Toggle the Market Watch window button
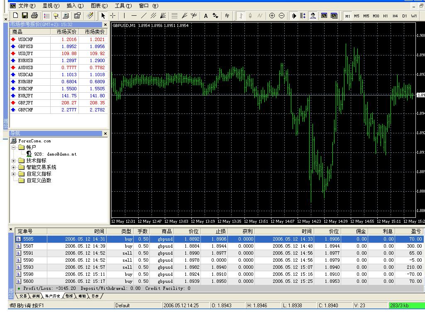Screen dimensions: 425x318 coord(46,16)
